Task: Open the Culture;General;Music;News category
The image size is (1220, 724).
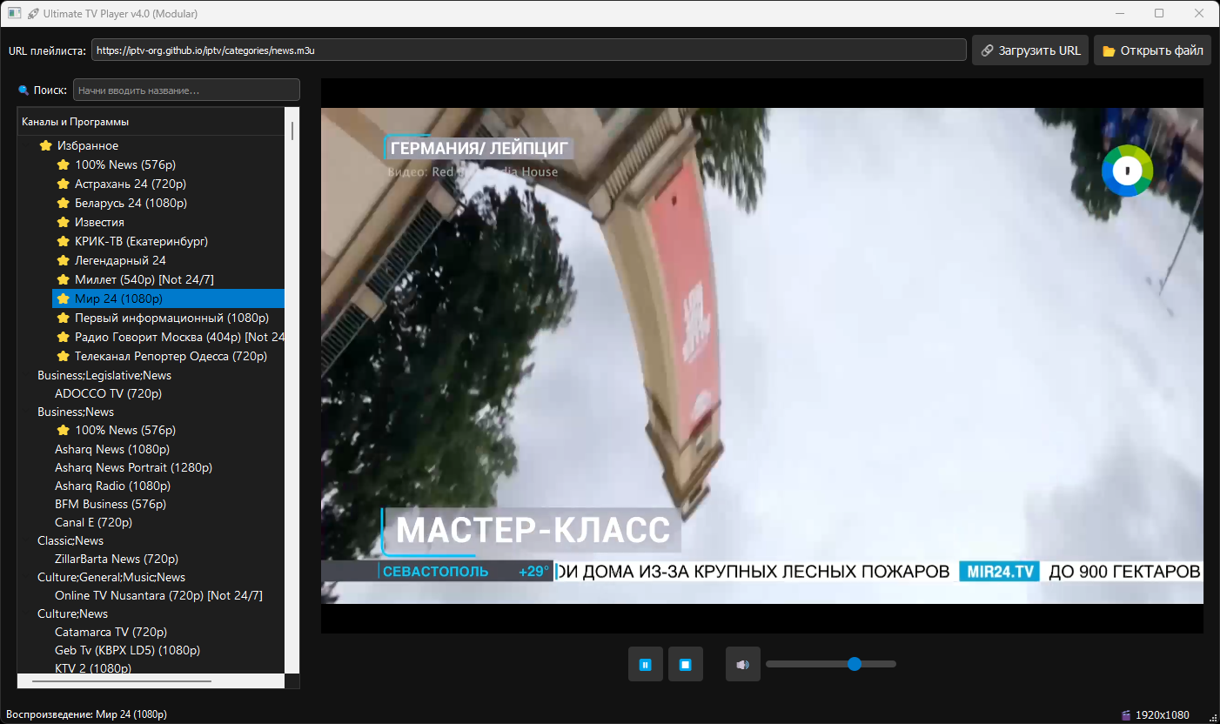Action: (111, 577)
